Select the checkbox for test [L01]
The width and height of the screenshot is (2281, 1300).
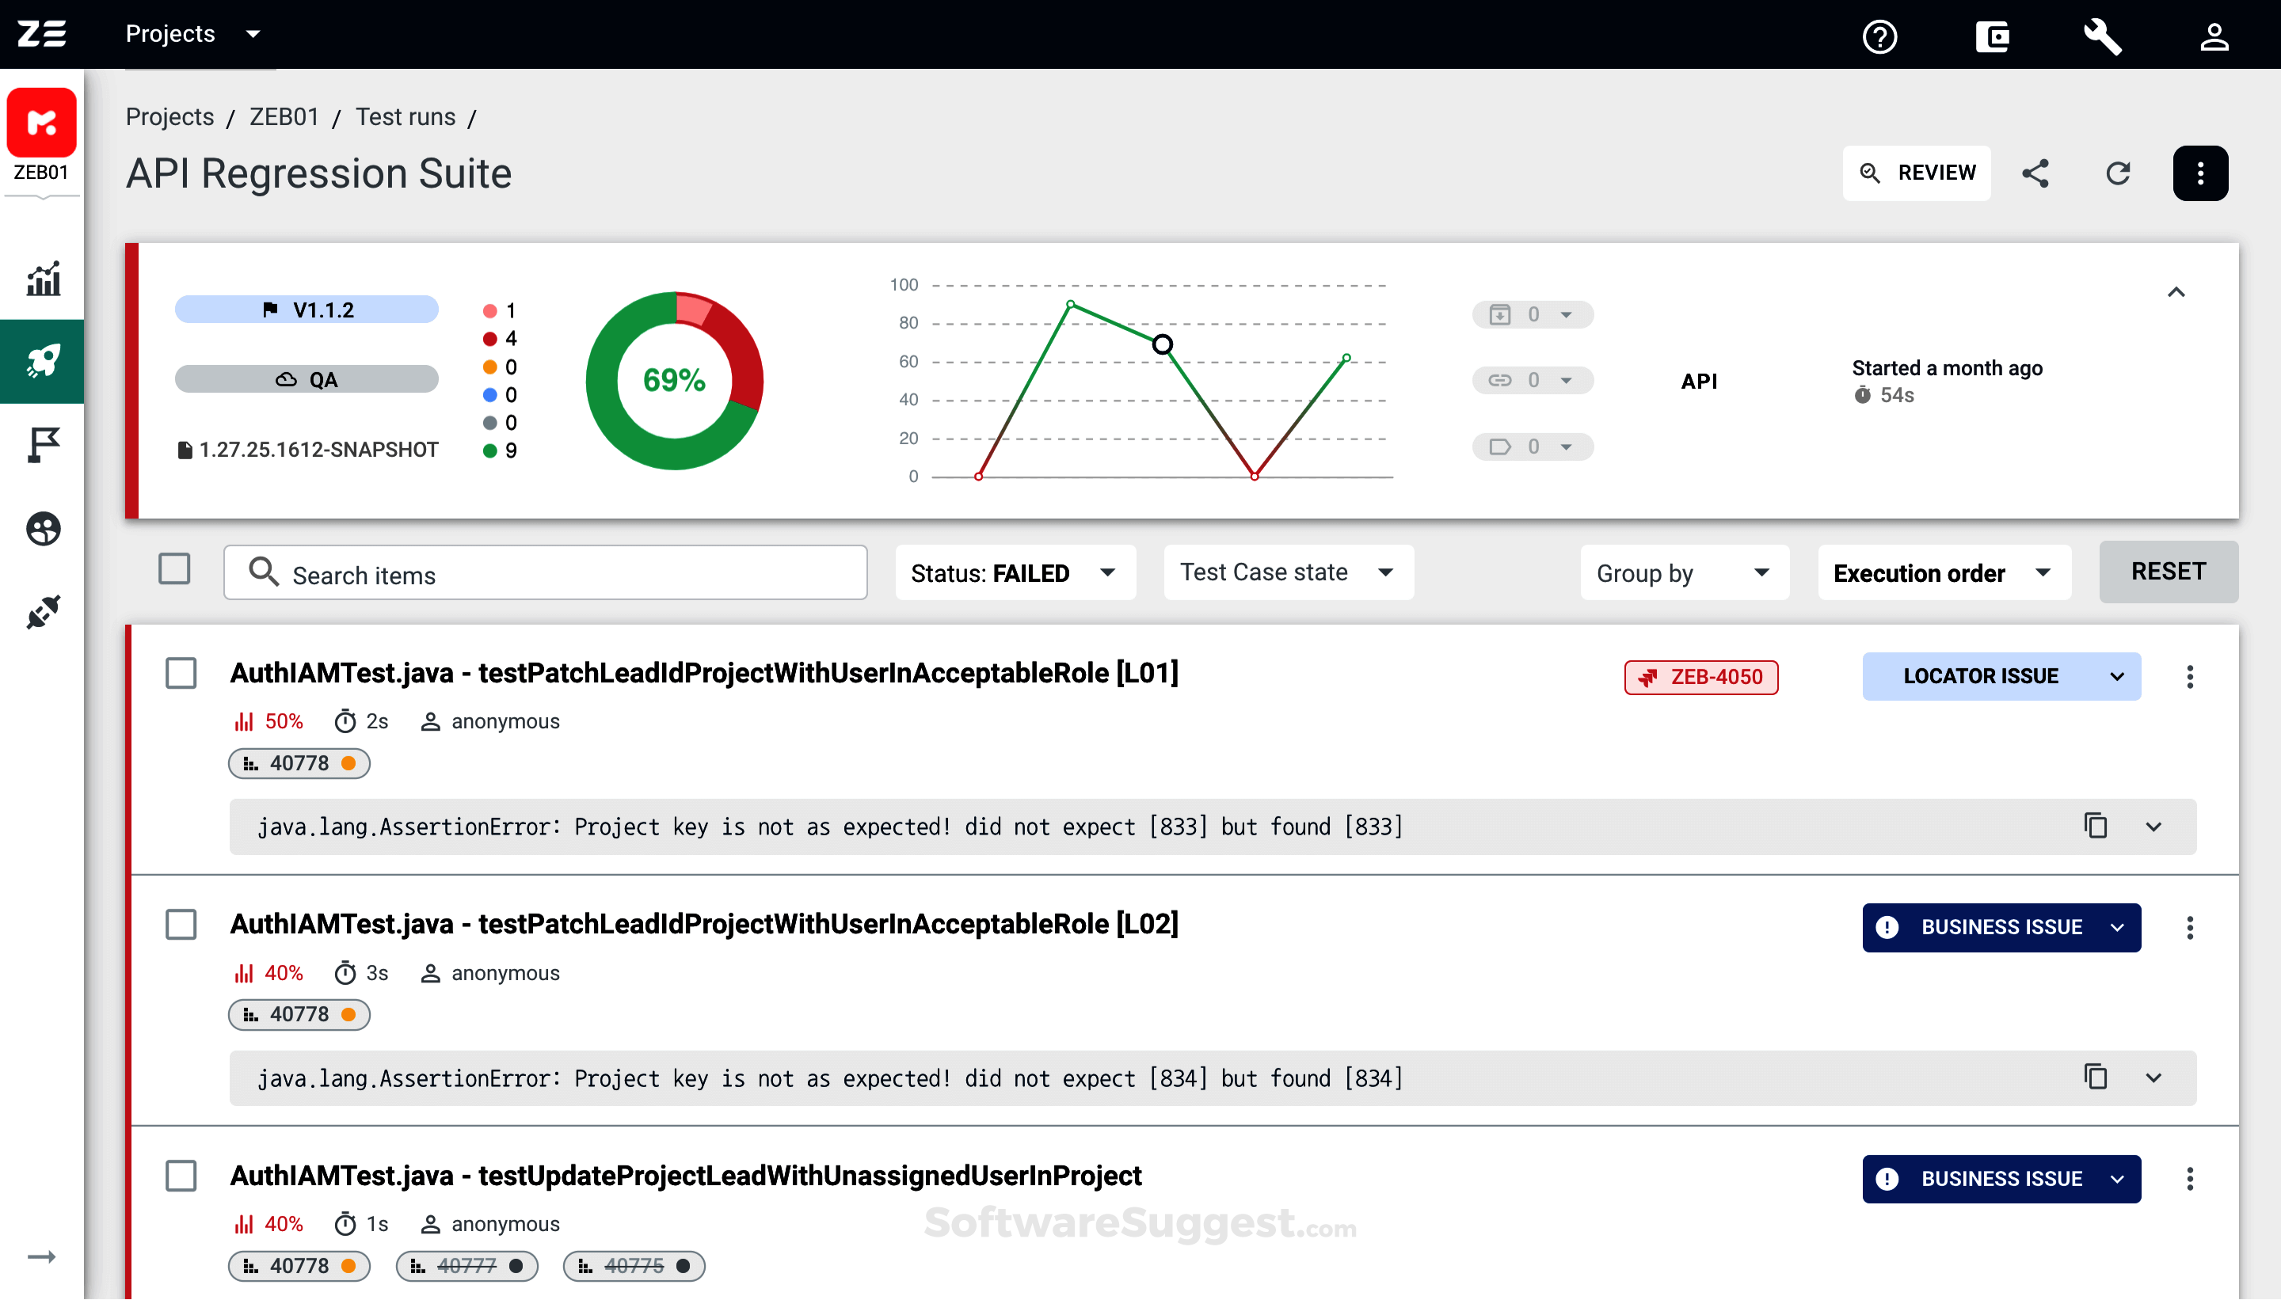181,673
